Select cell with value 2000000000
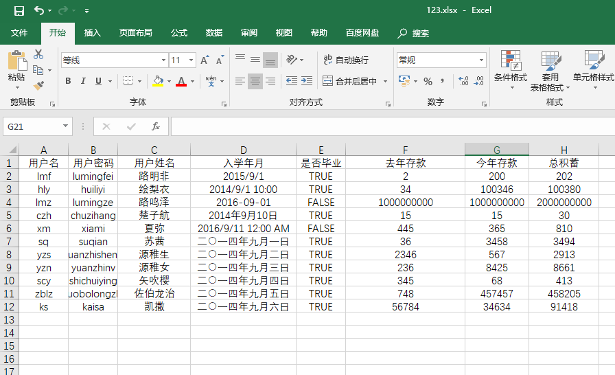The width and height of the screenshot is (615, 375). (564, 203)
